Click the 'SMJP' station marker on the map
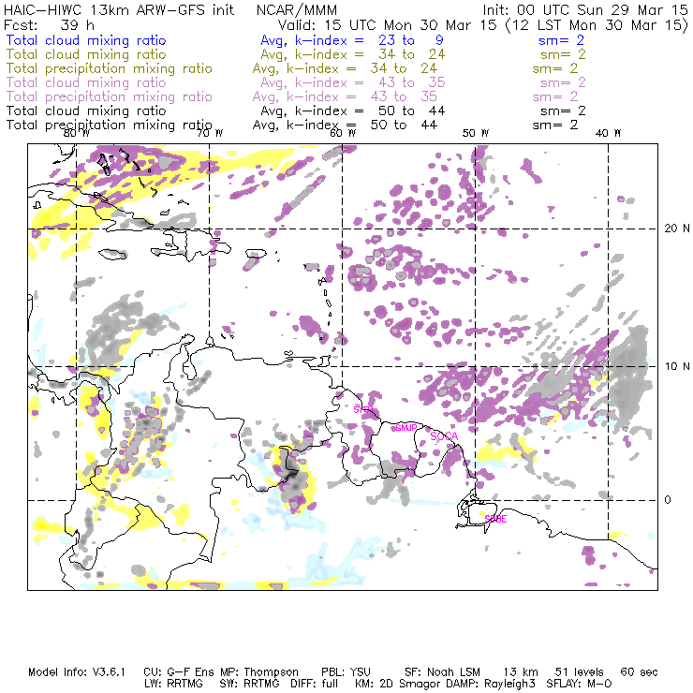The image size is (693, 693). 406,428
